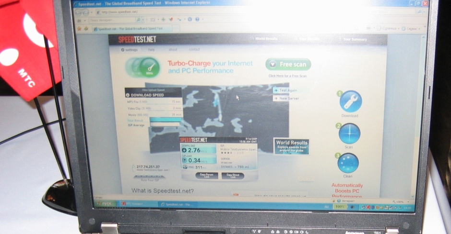Click the 'What is Speedtest.net?' heading
Image resolution: width=451 pixels, height=234 pixels.
pos(163,191)
